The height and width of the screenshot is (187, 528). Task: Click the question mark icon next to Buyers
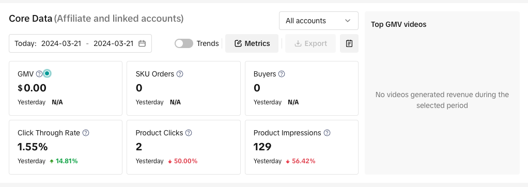(282, 74)
